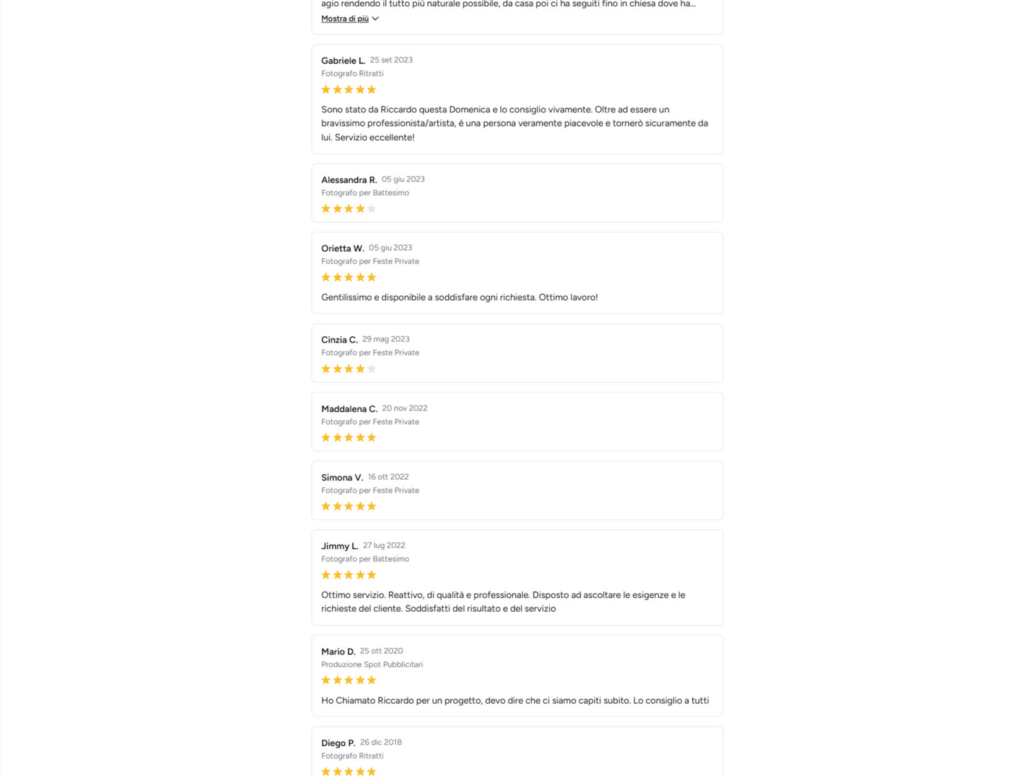This screenshot has height=776, width=1035.
Task: Click Diego P.'s star rating
Action: (x=348, y=771)
